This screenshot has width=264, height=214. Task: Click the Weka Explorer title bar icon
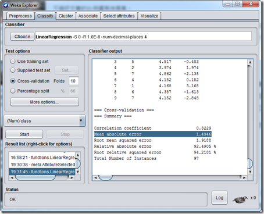tap(6, 5)
